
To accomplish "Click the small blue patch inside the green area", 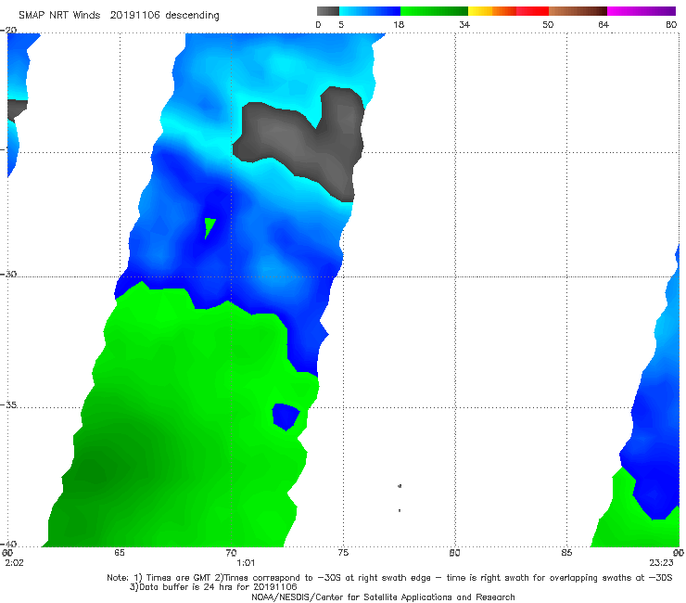I will [286, 417].
